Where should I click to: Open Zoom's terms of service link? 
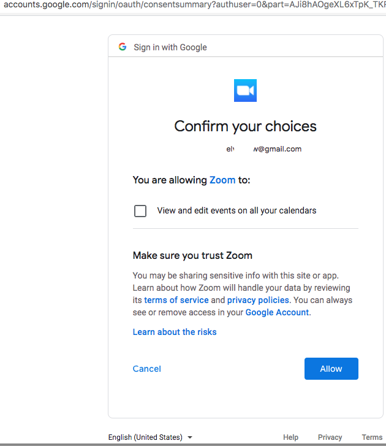[176, 300]
